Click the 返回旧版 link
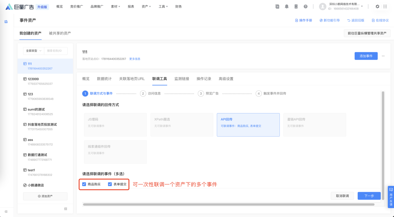 tap(356, 20)
